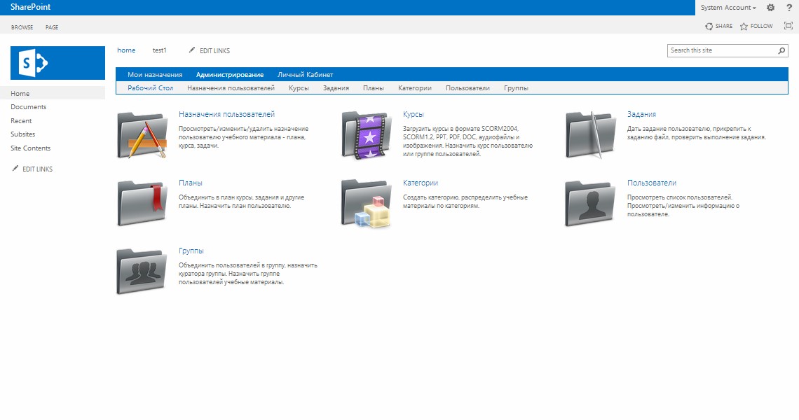Click the search magnifier icon
Viewport: 799px width, 420px height.
click(781, 50)
